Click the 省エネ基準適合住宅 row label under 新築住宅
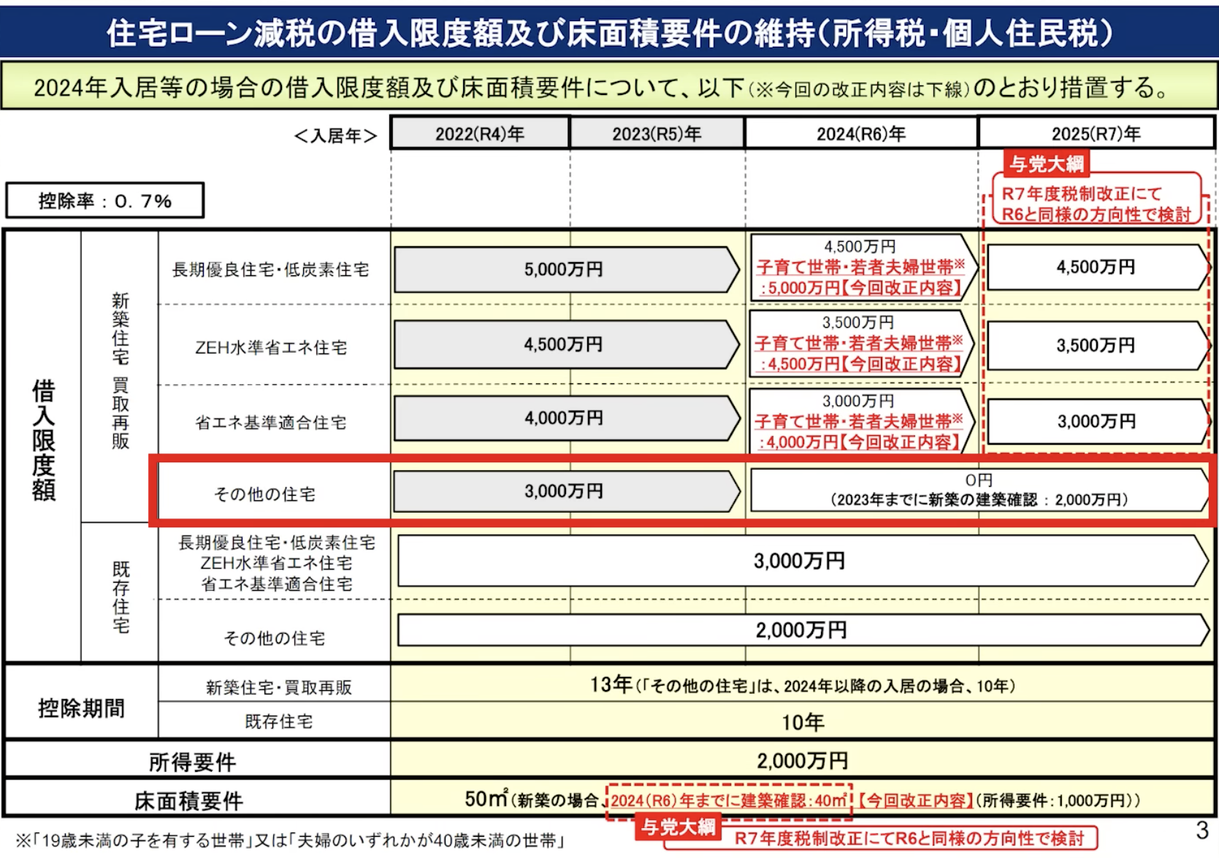This screenshot has width=1219, height=858. 271,422
